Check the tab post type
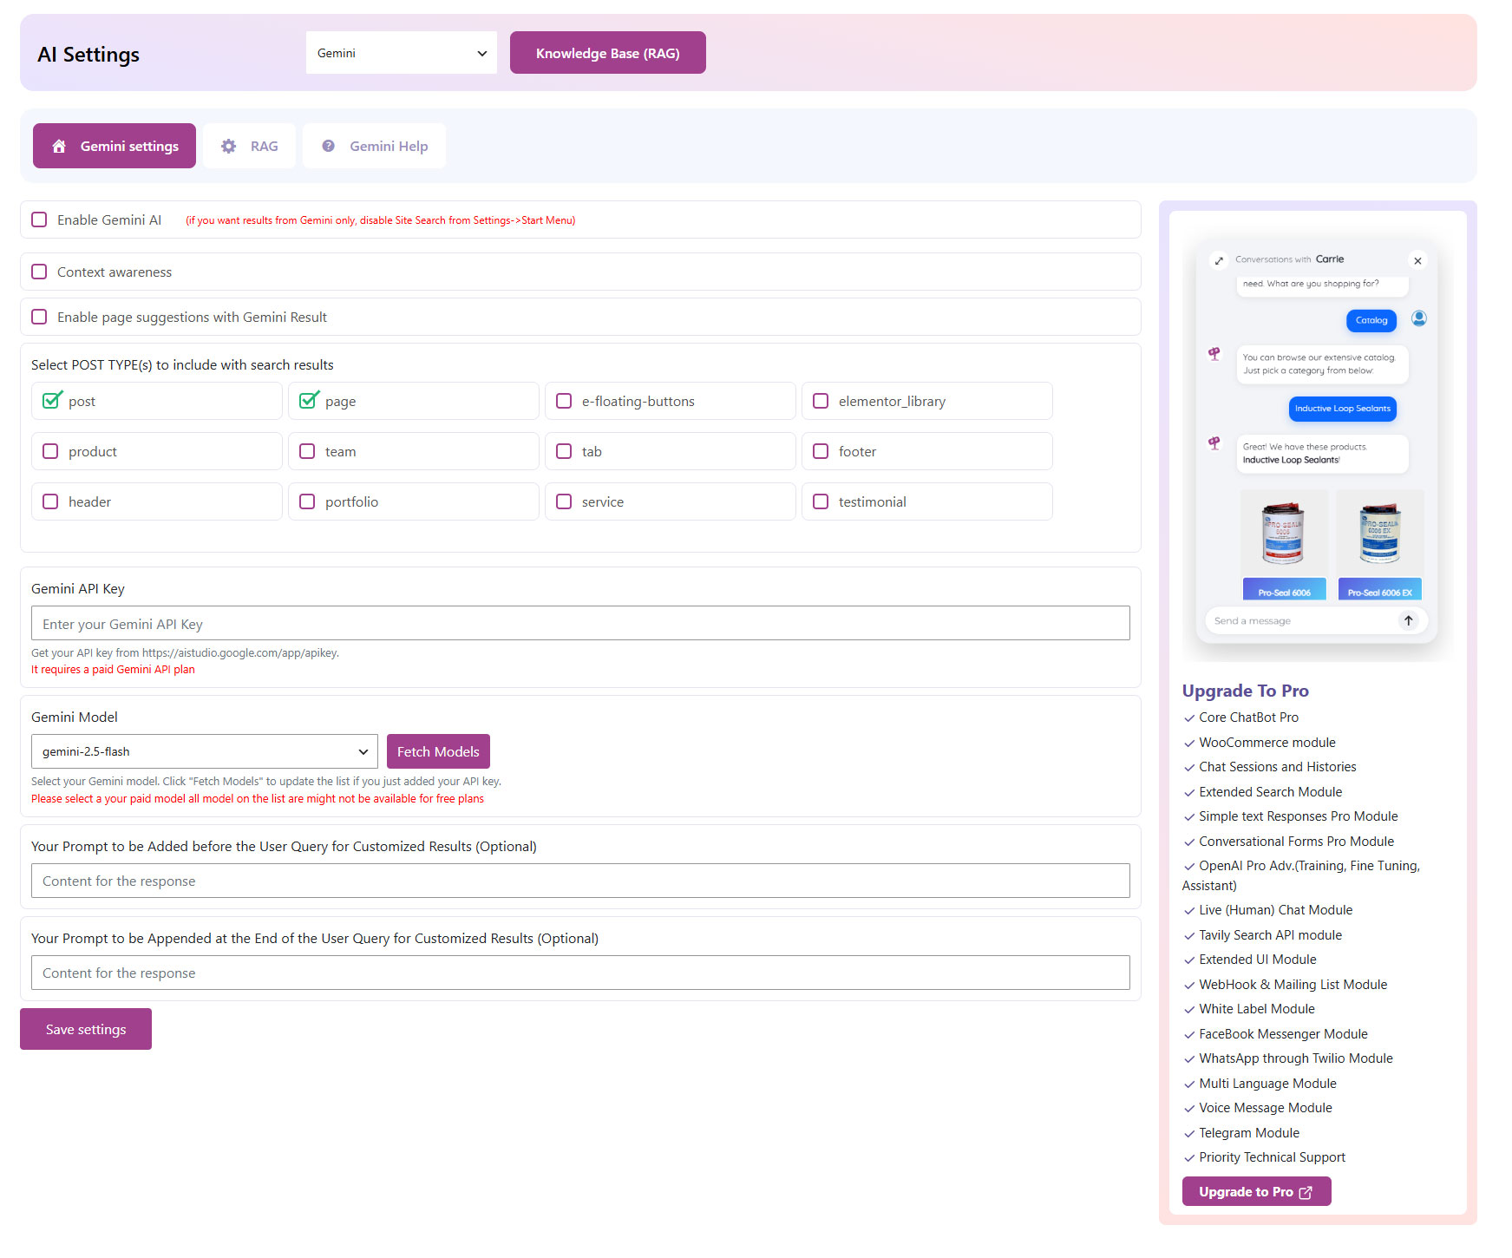Viewport: 1512px width, 1258px height. pos(564,451)
